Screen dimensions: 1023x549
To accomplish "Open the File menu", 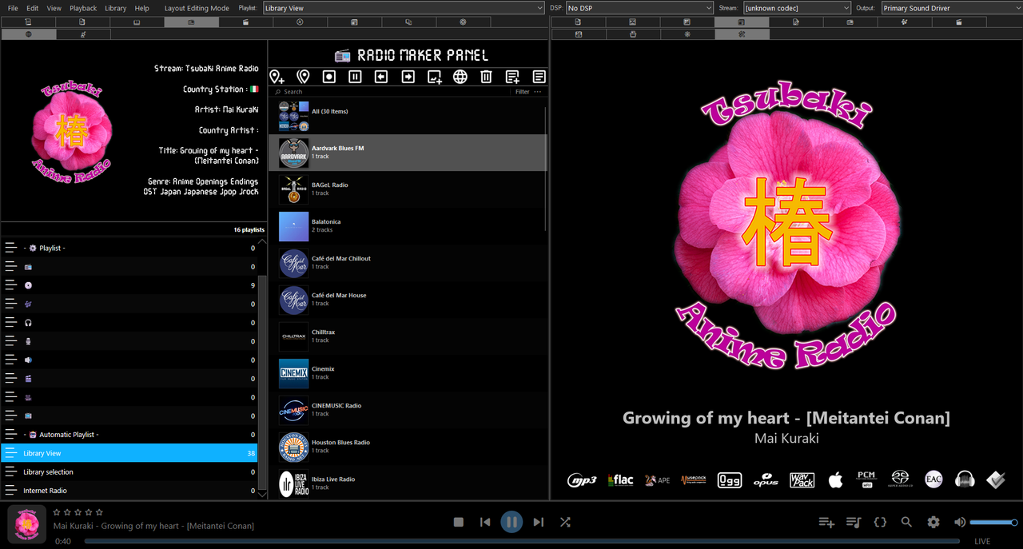I will click(x=13, y=8).
